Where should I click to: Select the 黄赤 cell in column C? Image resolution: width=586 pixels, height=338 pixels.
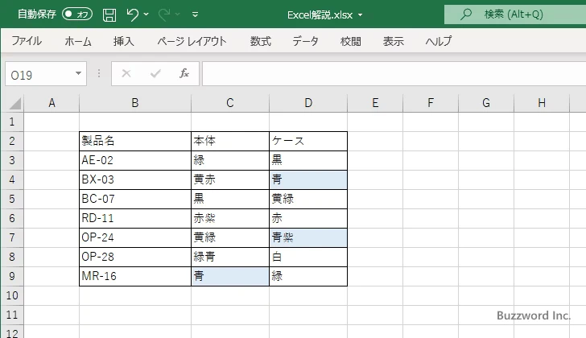230,179
